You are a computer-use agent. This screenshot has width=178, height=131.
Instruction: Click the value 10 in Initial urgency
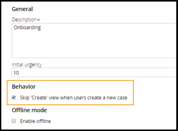click(x=17, y=73)
